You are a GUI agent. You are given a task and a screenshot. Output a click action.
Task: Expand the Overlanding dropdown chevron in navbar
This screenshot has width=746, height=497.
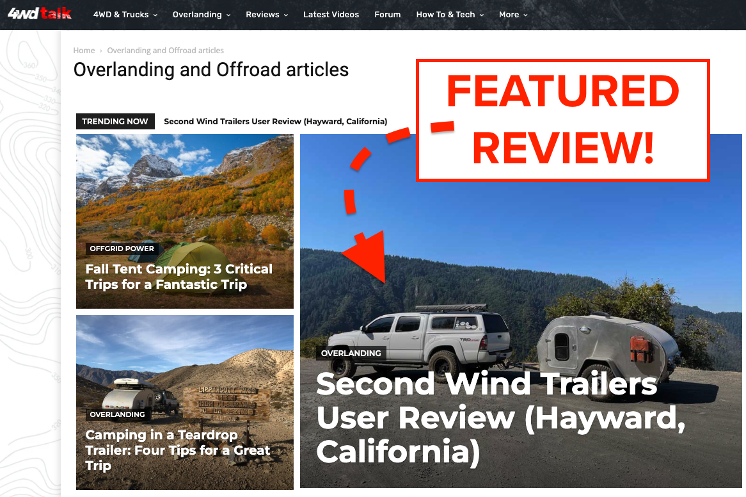(x=228, y=15)
